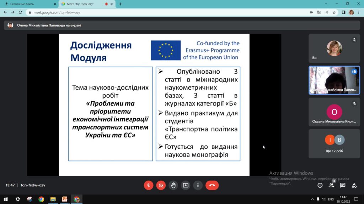Click the address bar with meet.google.com URL
This screenshot has height=204, width=364.
click(160, 12)
